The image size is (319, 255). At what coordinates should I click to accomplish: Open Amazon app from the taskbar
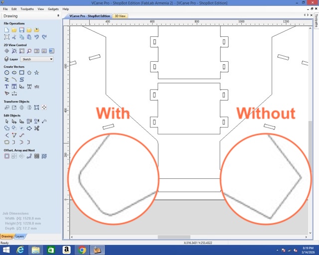click(66, 250)
